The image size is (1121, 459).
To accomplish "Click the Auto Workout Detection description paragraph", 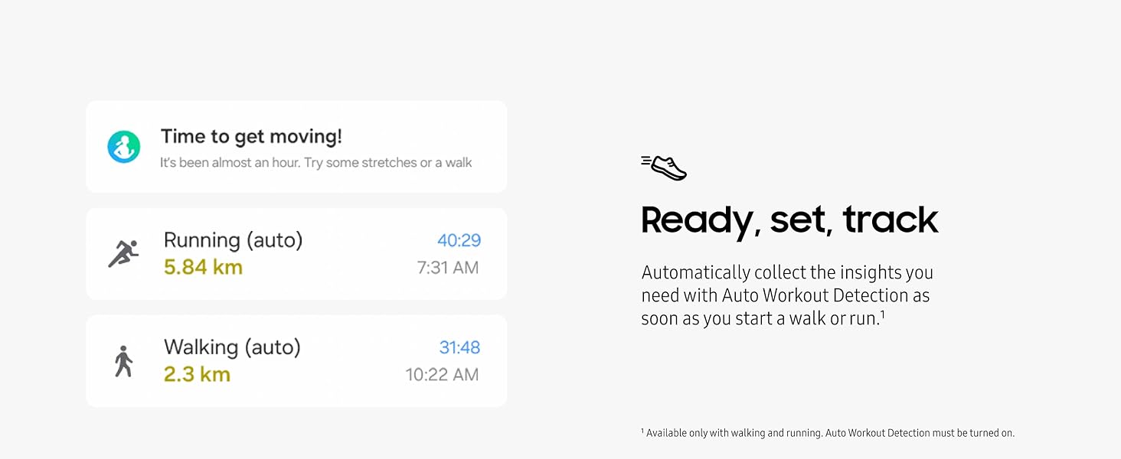I will click(786, 295).
